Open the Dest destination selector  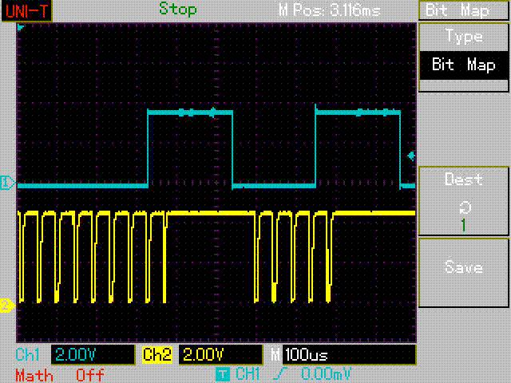tap(464, 201)
